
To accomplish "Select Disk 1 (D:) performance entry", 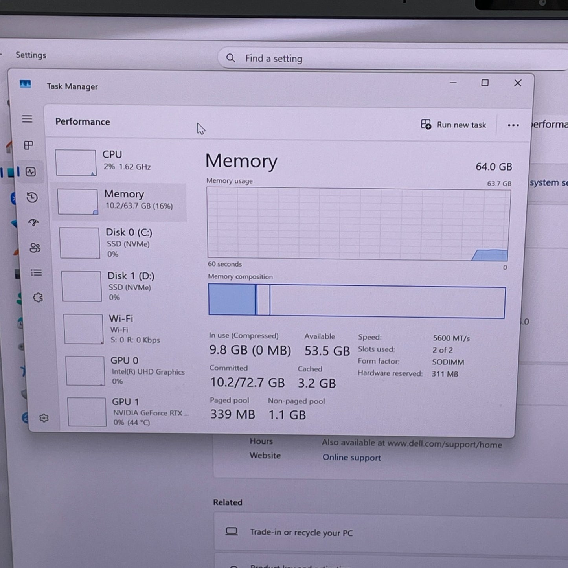I will coord(124,286).
